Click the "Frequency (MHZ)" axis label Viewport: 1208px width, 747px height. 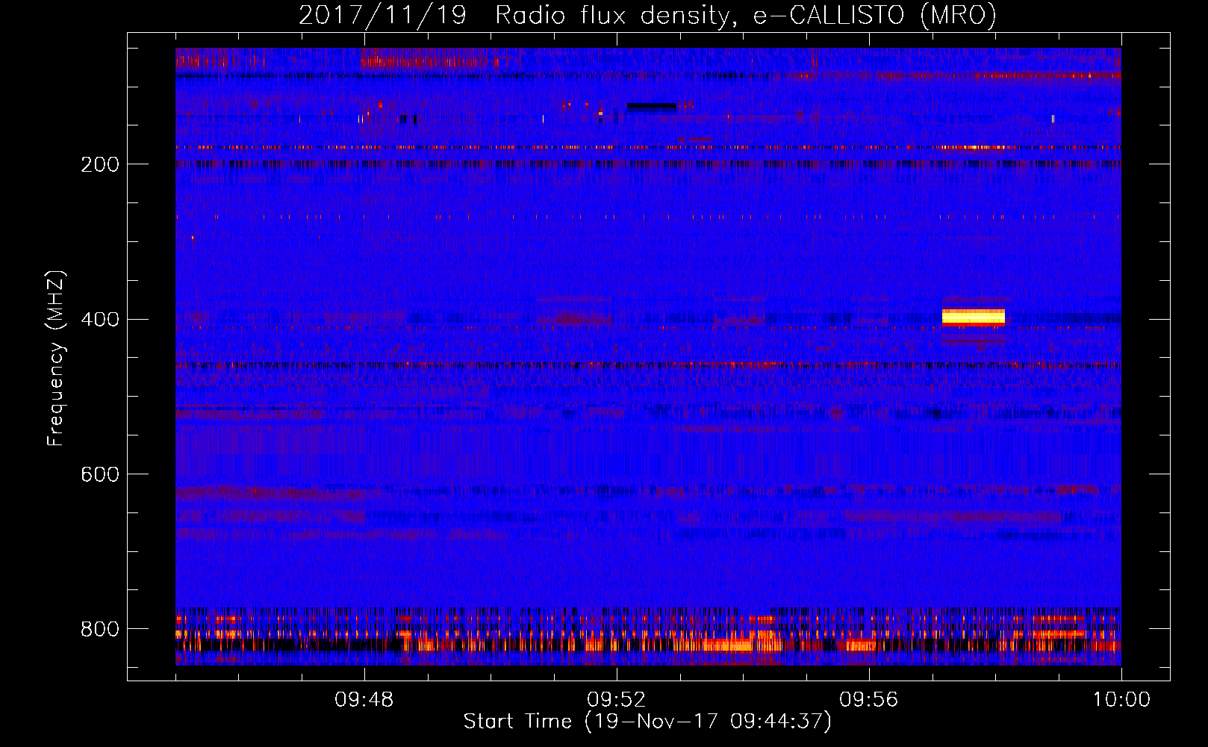(x=56, y=359)
